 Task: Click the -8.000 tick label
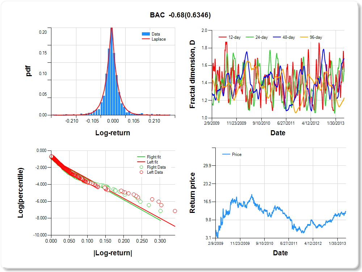[41, 218]
